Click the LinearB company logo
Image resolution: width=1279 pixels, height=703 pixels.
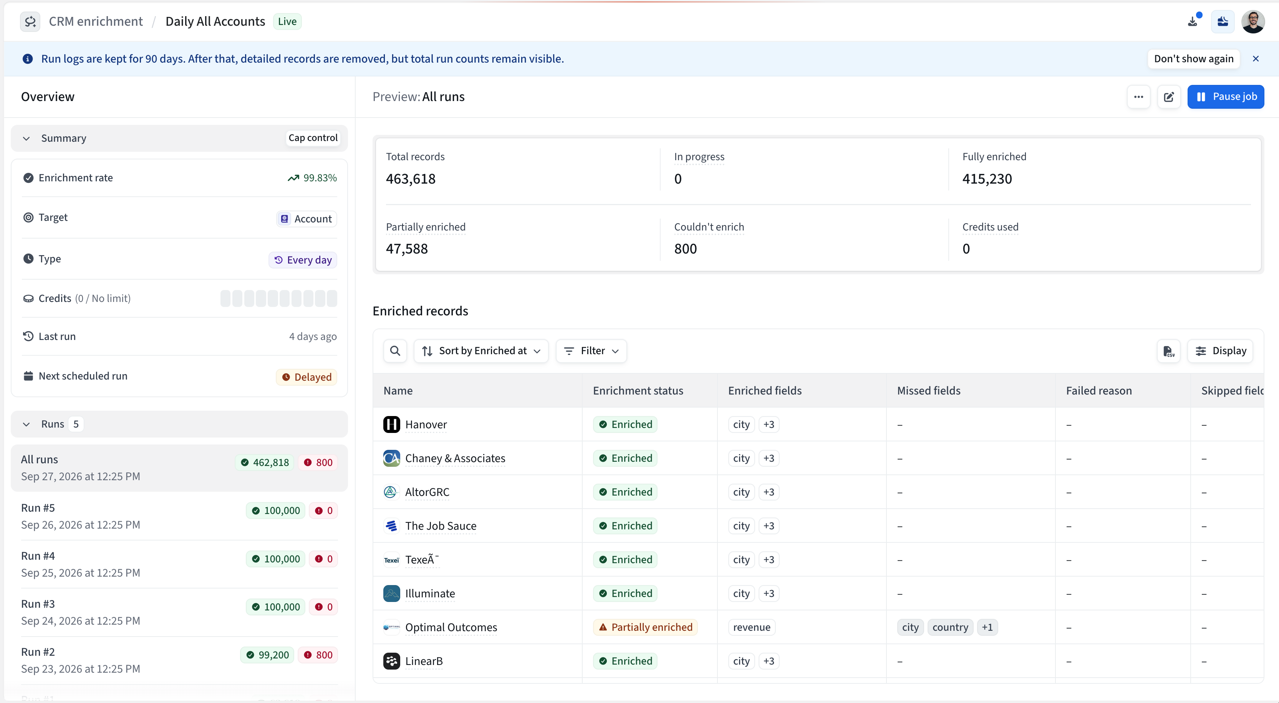point(392,661)
